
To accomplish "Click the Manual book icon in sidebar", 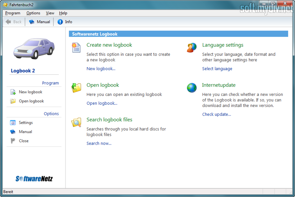I will (13, 132).
